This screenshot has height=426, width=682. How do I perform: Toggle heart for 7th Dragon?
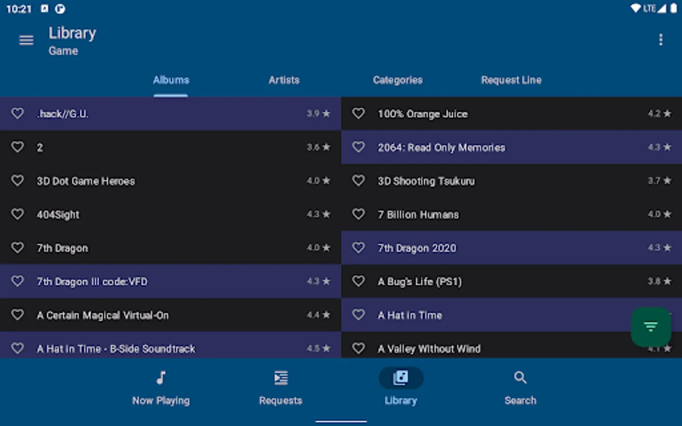pos(18,248)
